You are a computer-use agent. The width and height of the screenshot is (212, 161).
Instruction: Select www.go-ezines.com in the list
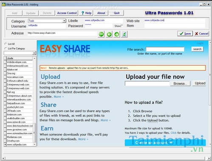pos(20,129)
